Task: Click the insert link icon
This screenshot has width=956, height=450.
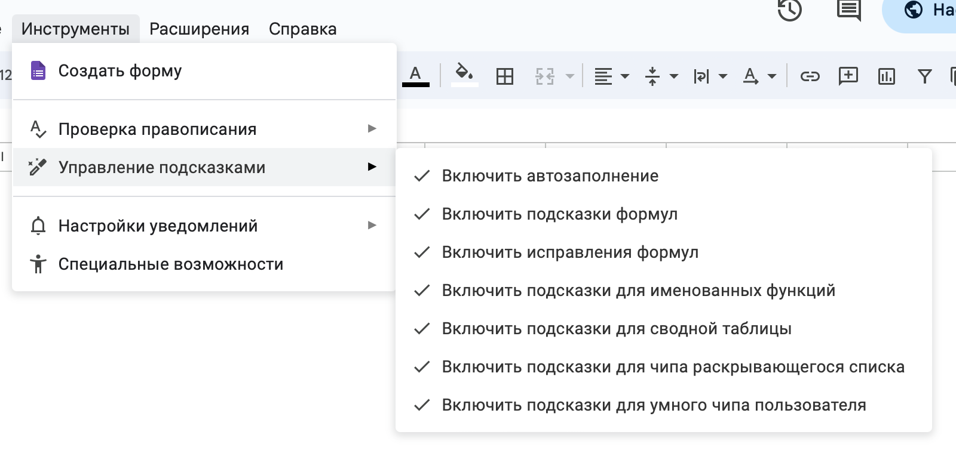Action: 810,76
